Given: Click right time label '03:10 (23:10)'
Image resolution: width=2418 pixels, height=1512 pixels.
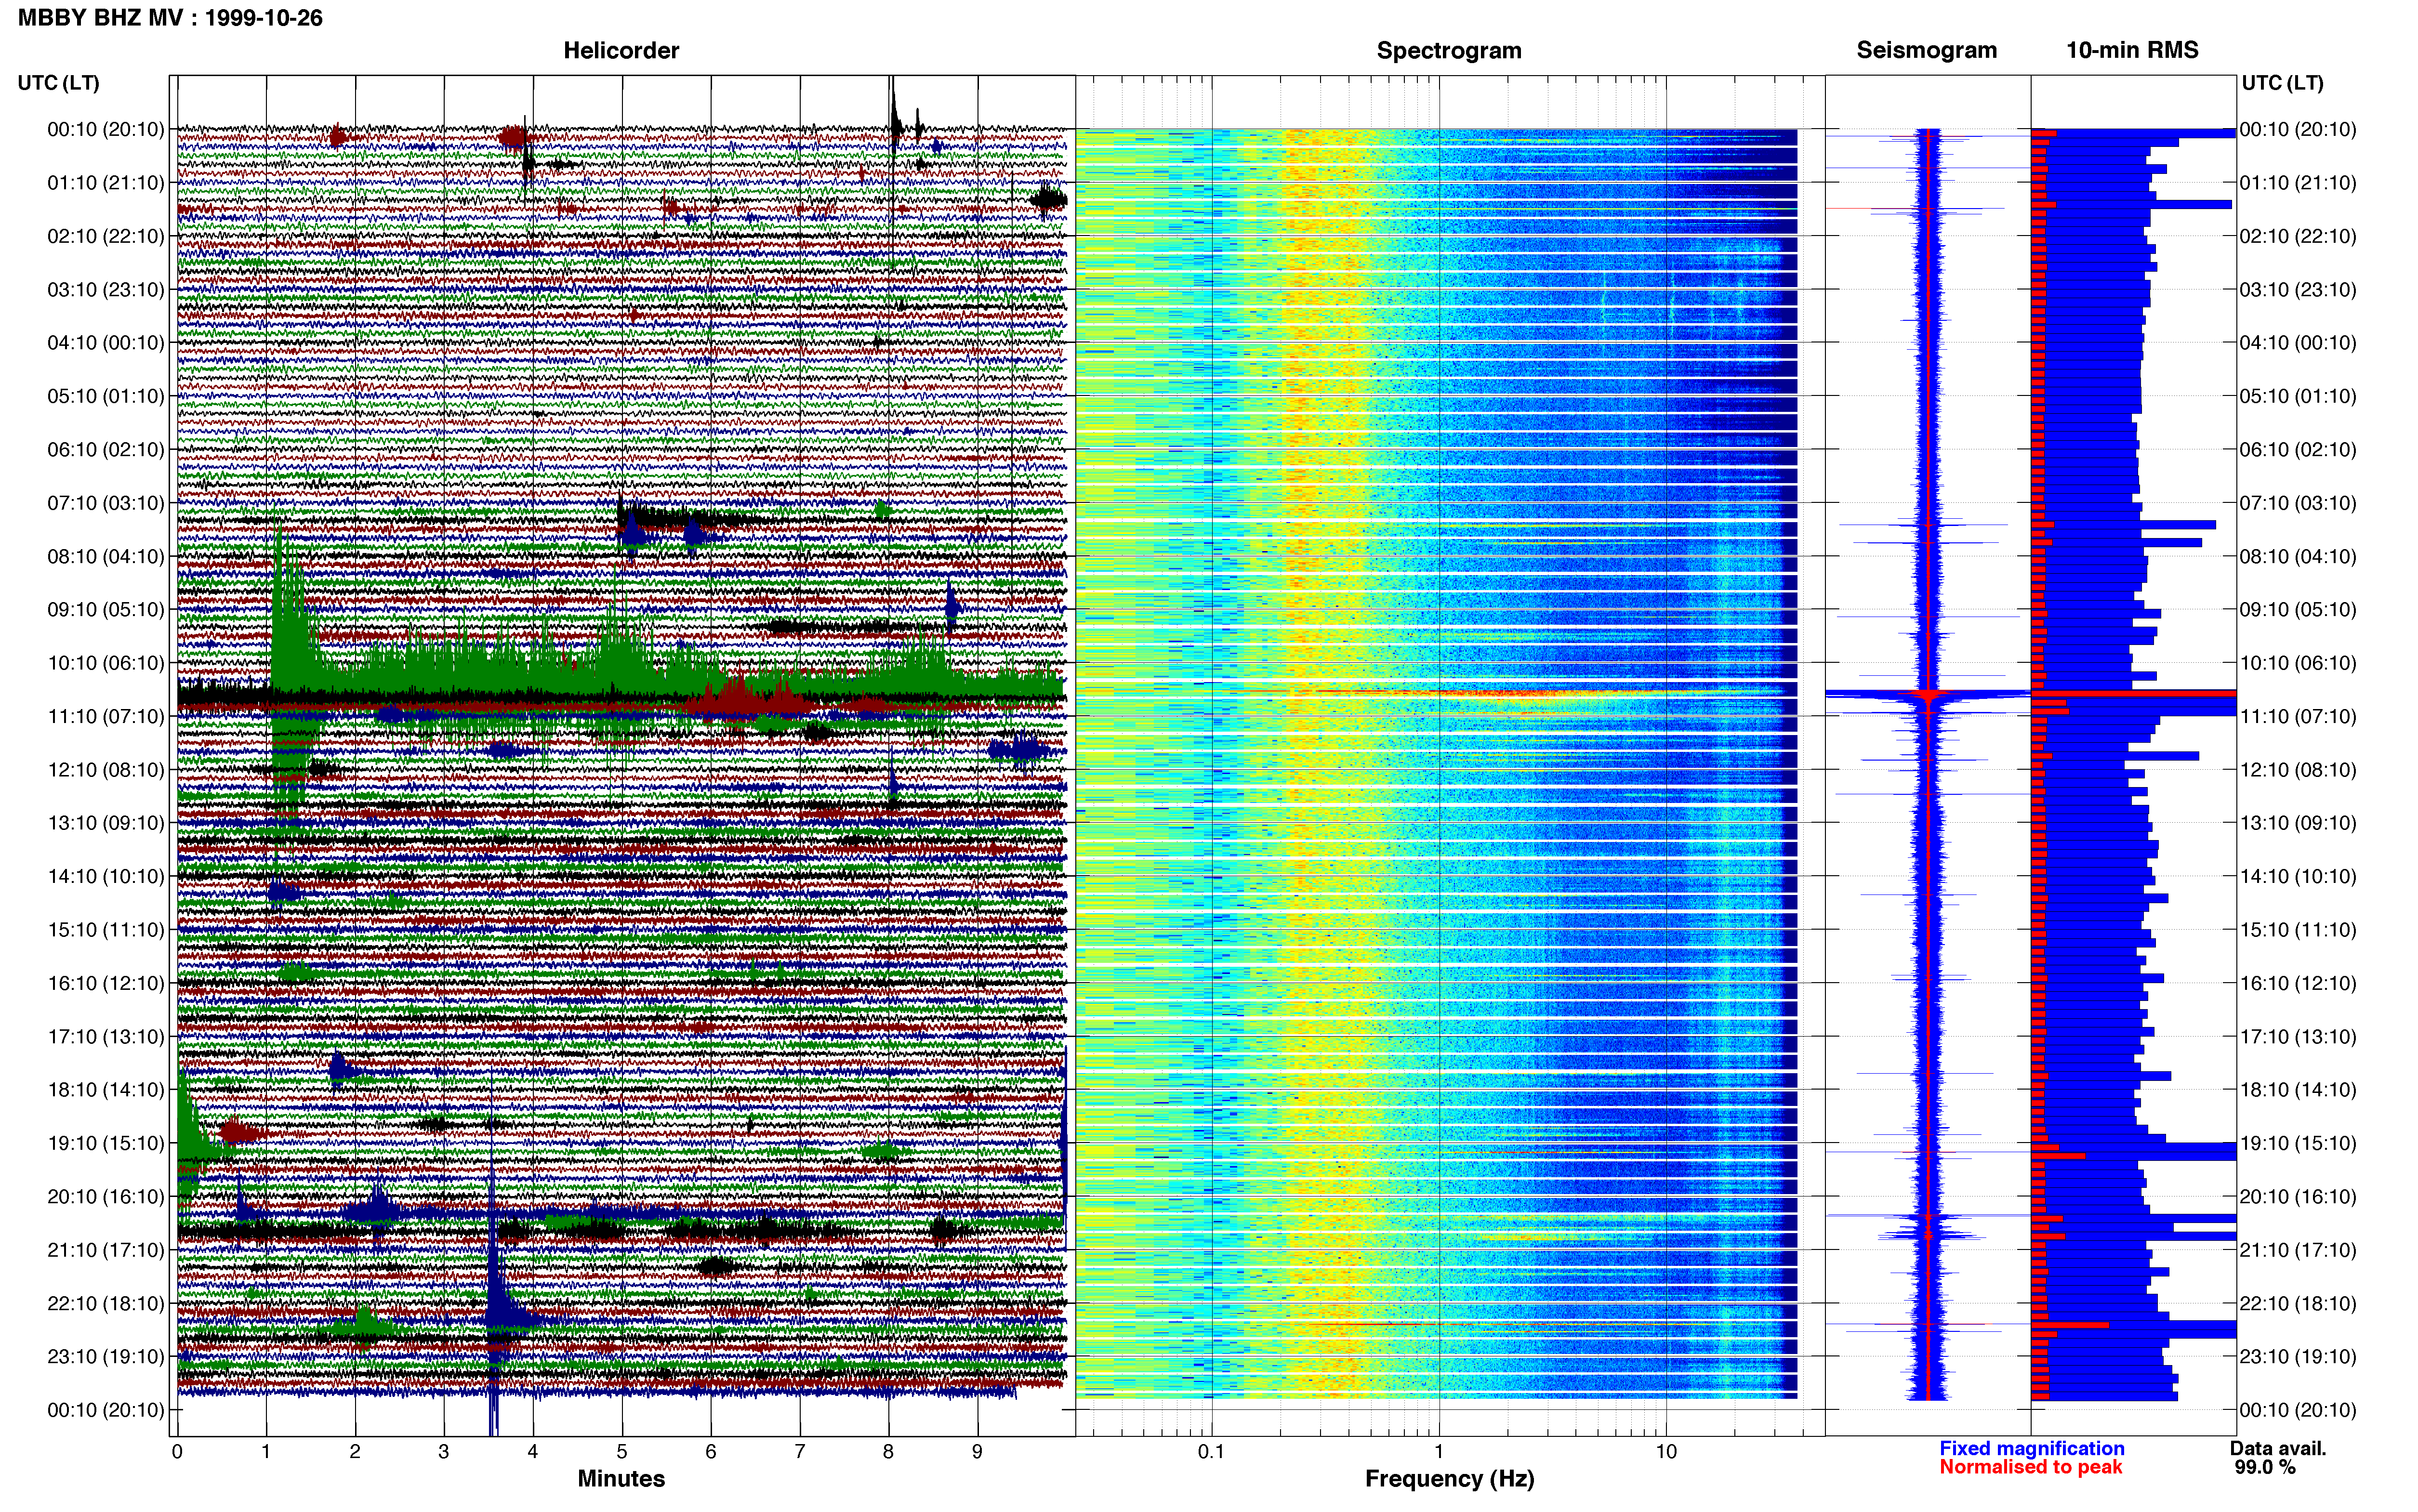Looking at the screenshot, I should pos(2298,289).
